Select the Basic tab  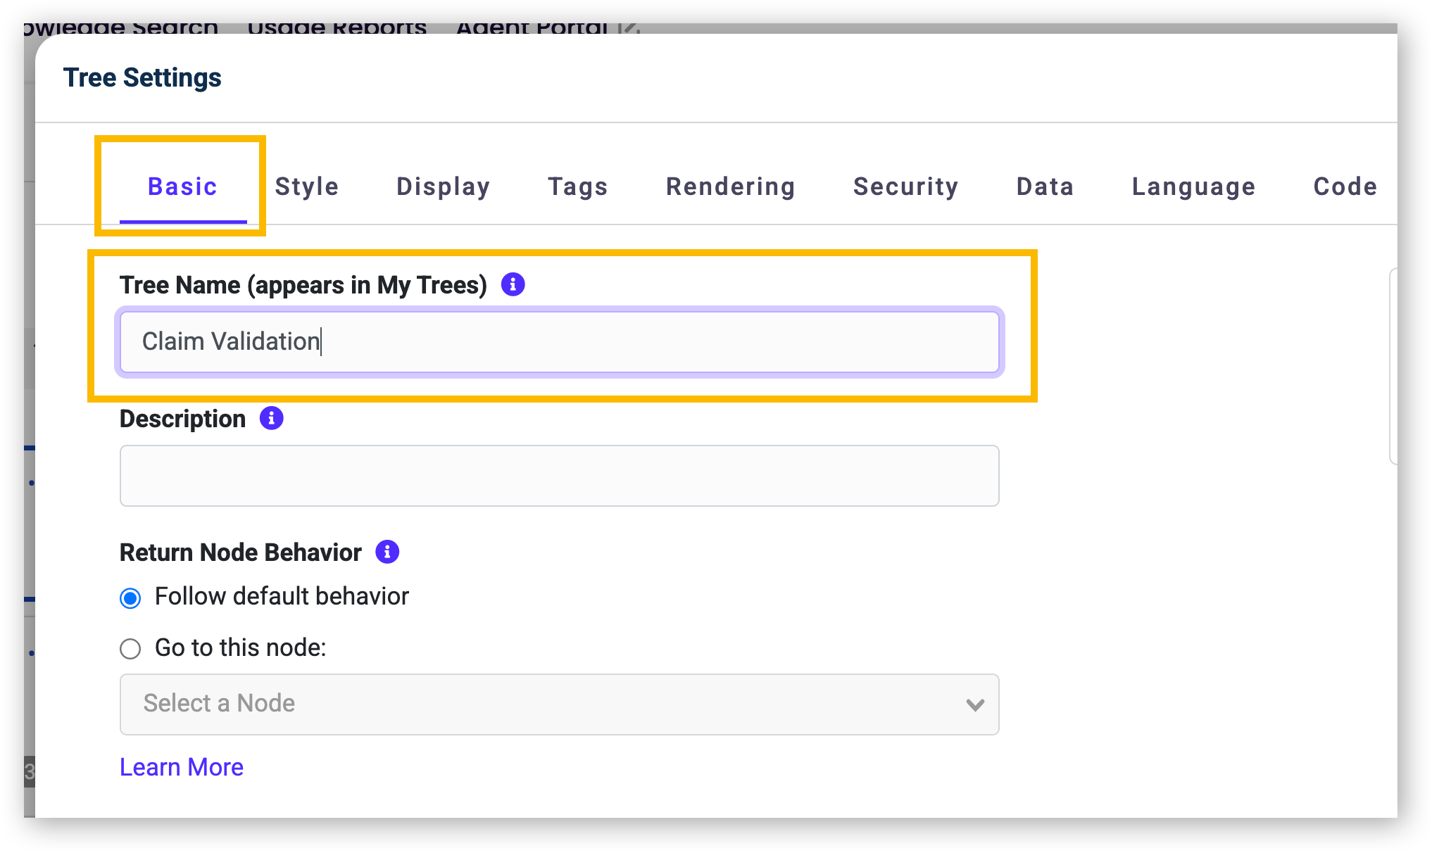click(x=182, y=187)
